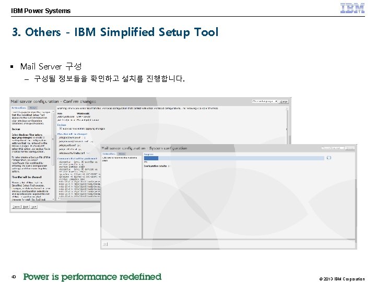Screen dimensions: 376x282
Task: Click the Next button in Confirm changes
Action: tap(34, 207)
